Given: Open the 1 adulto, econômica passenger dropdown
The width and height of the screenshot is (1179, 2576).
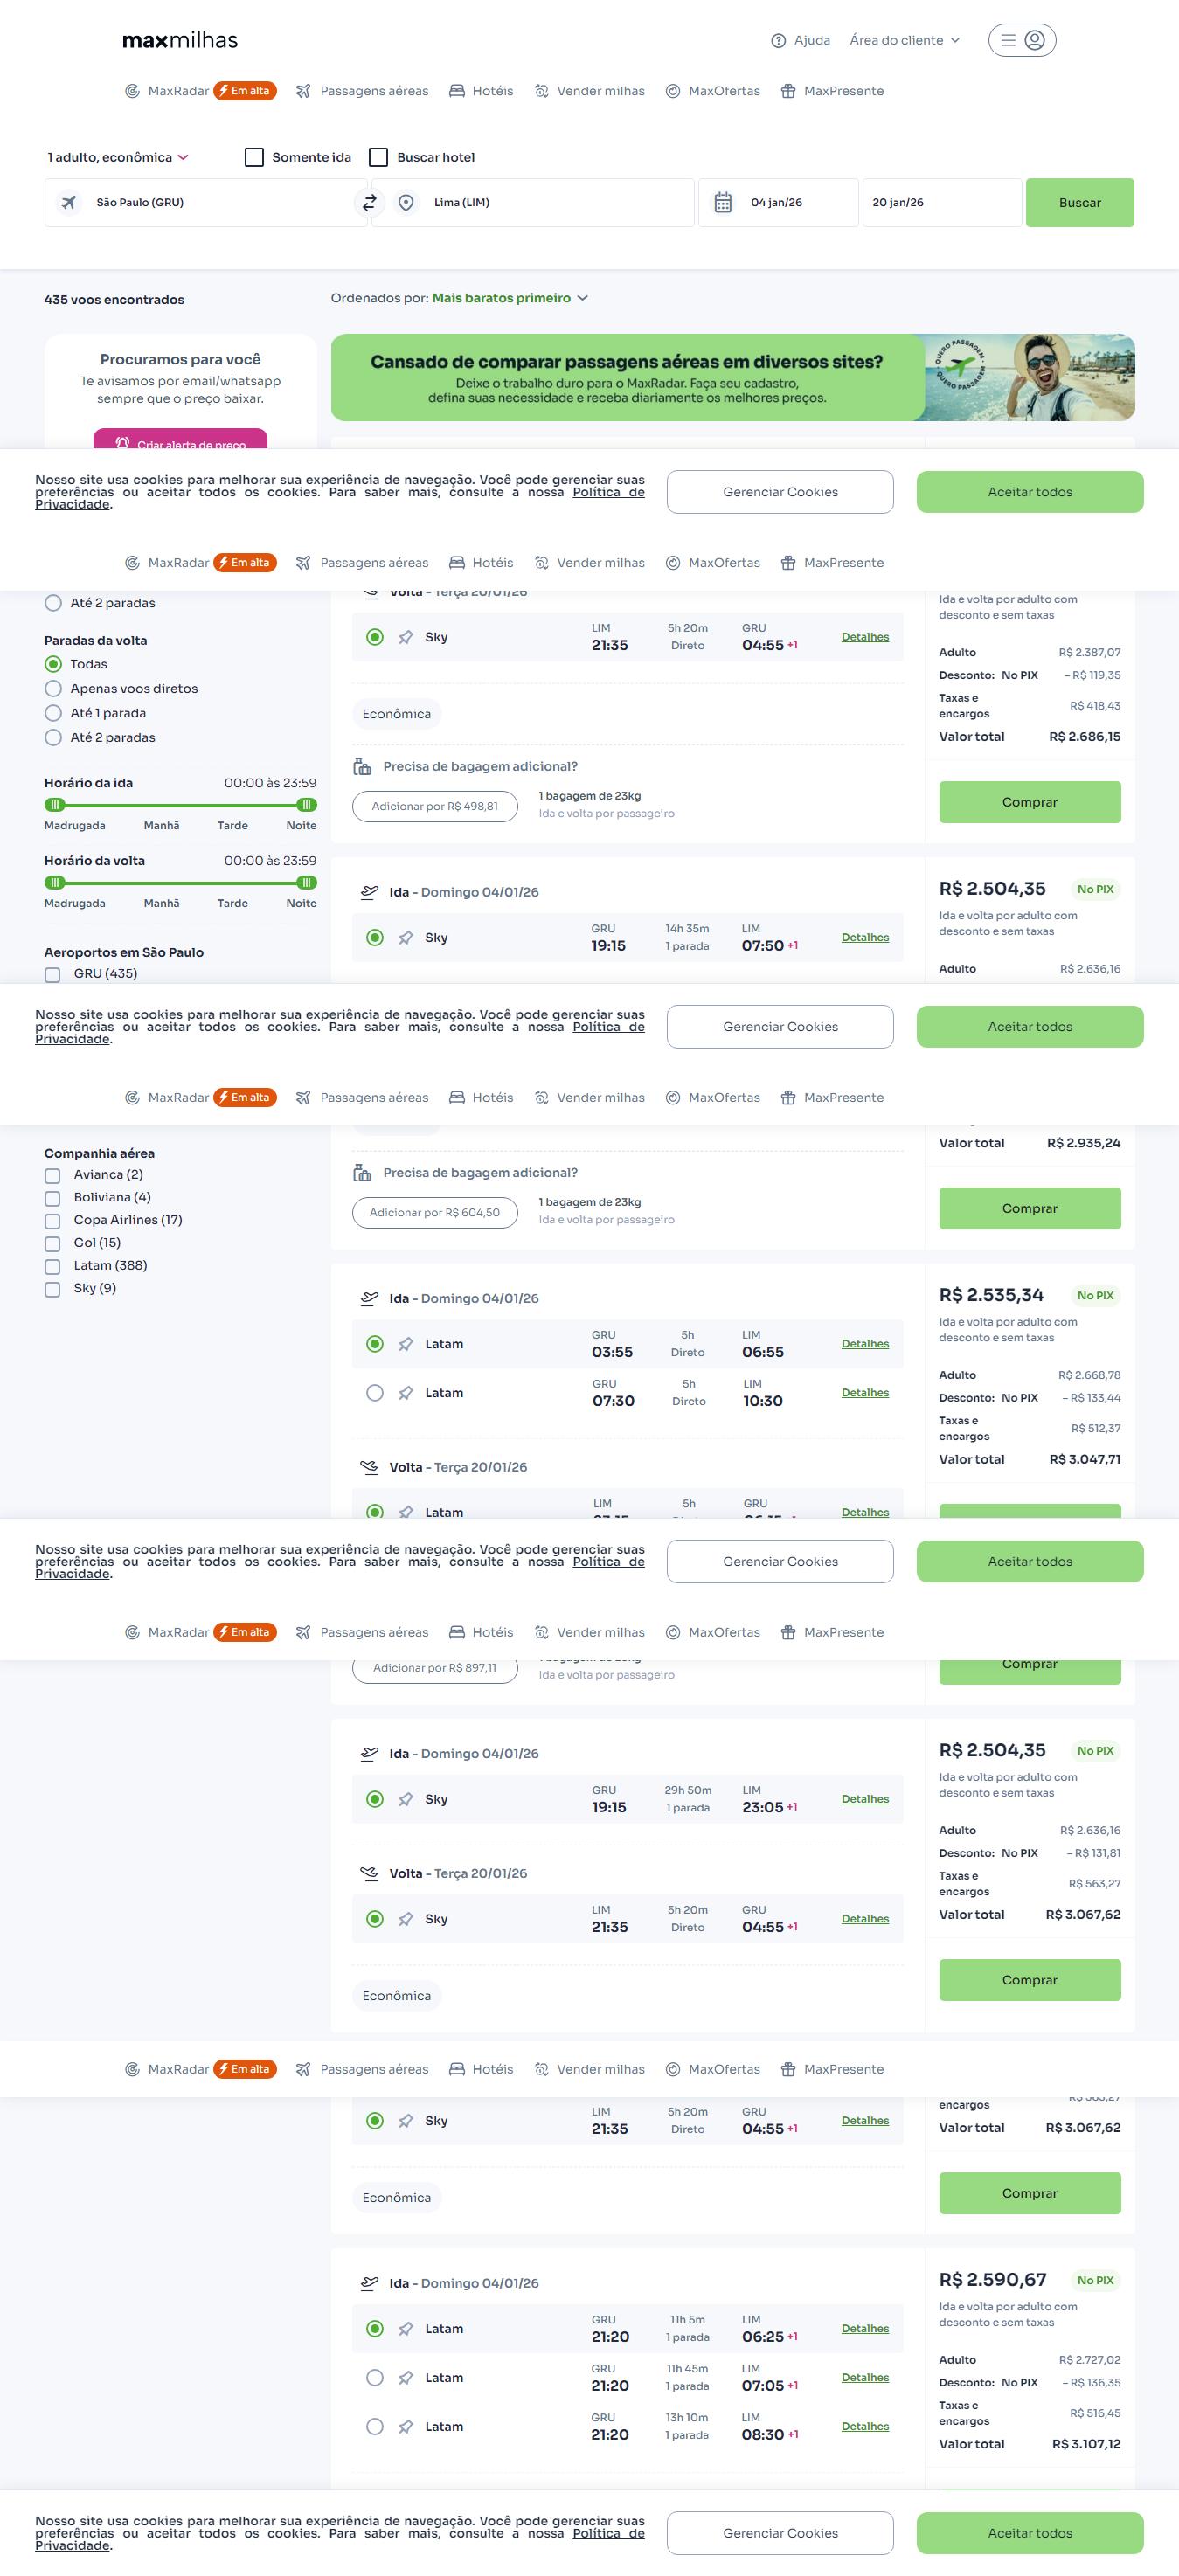Looking at the screenshot, I should coord(118,157).
